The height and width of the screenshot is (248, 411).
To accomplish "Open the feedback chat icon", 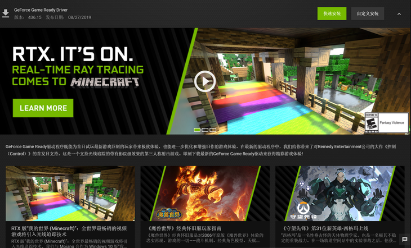I will [x=405, y=240].
